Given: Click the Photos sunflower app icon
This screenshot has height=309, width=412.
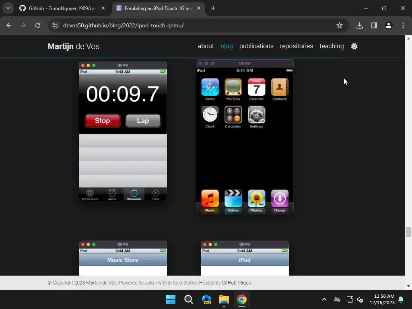Looking at the screenshot, I should [256, 199].
